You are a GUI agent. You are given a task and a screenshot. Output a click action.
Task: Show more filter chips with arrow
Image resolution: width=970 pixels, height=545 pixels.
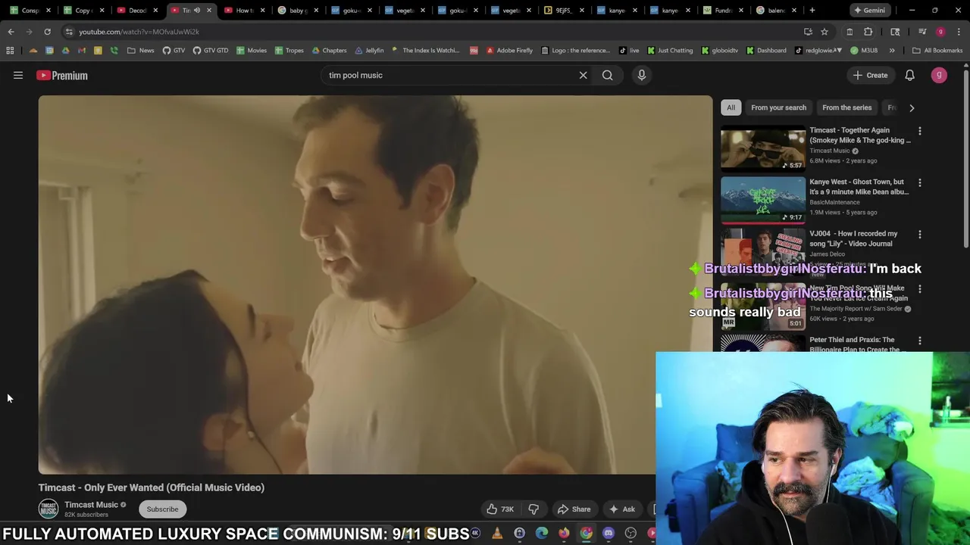[912, 107]
